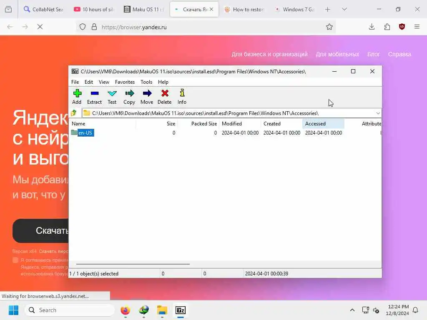The width and height of the screenshot is (427, 320).
Task: Click the muted volume tray icon
Action: (376, 310)
